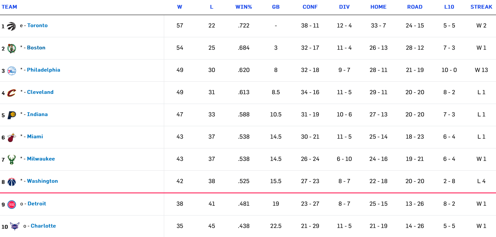Click the Boston Celtics team logo
The image size is (496, 237).
click(x=11, y=48)
